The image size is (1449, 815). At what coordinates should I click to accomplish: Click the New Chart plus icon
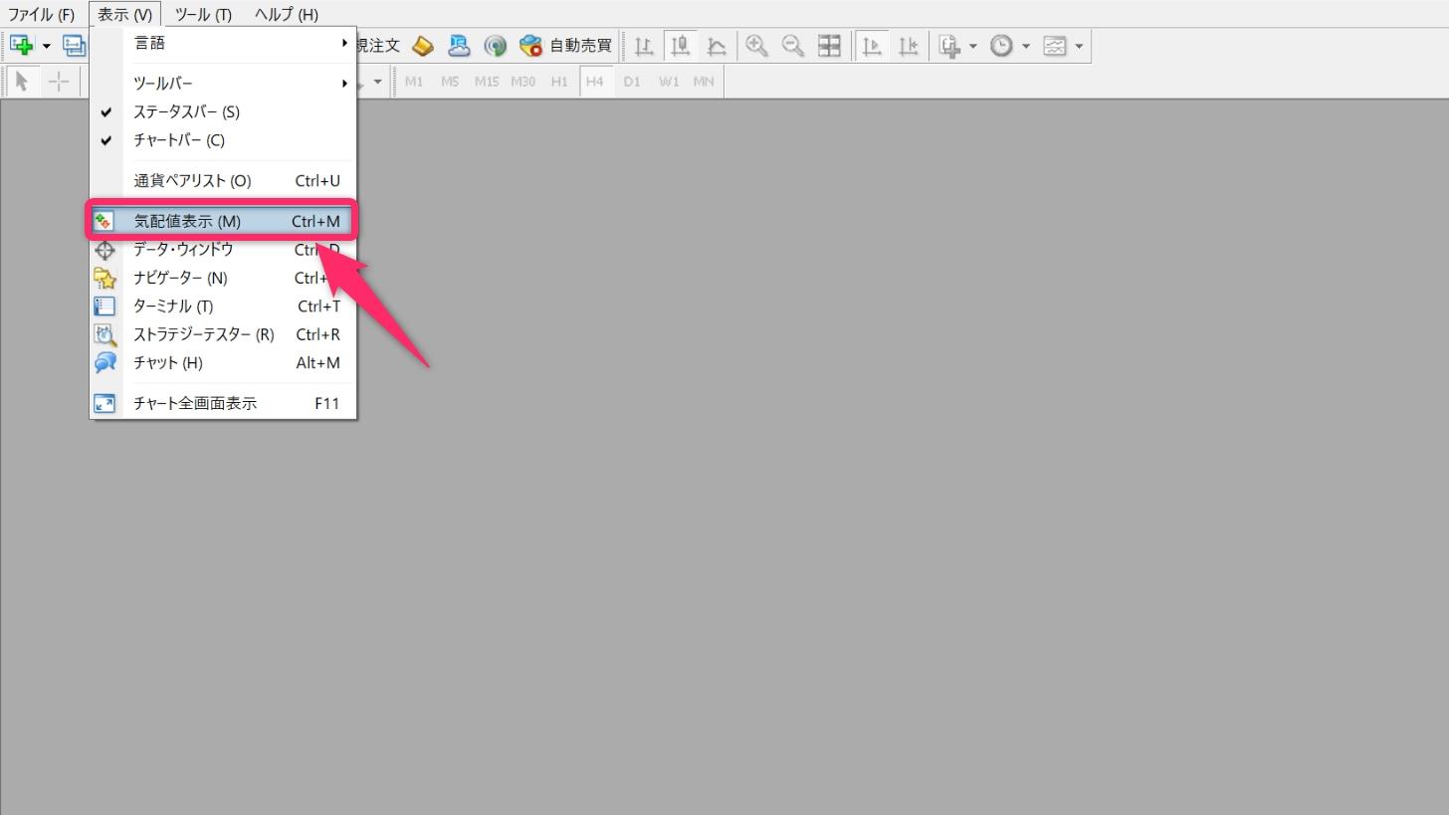[21, 46]
